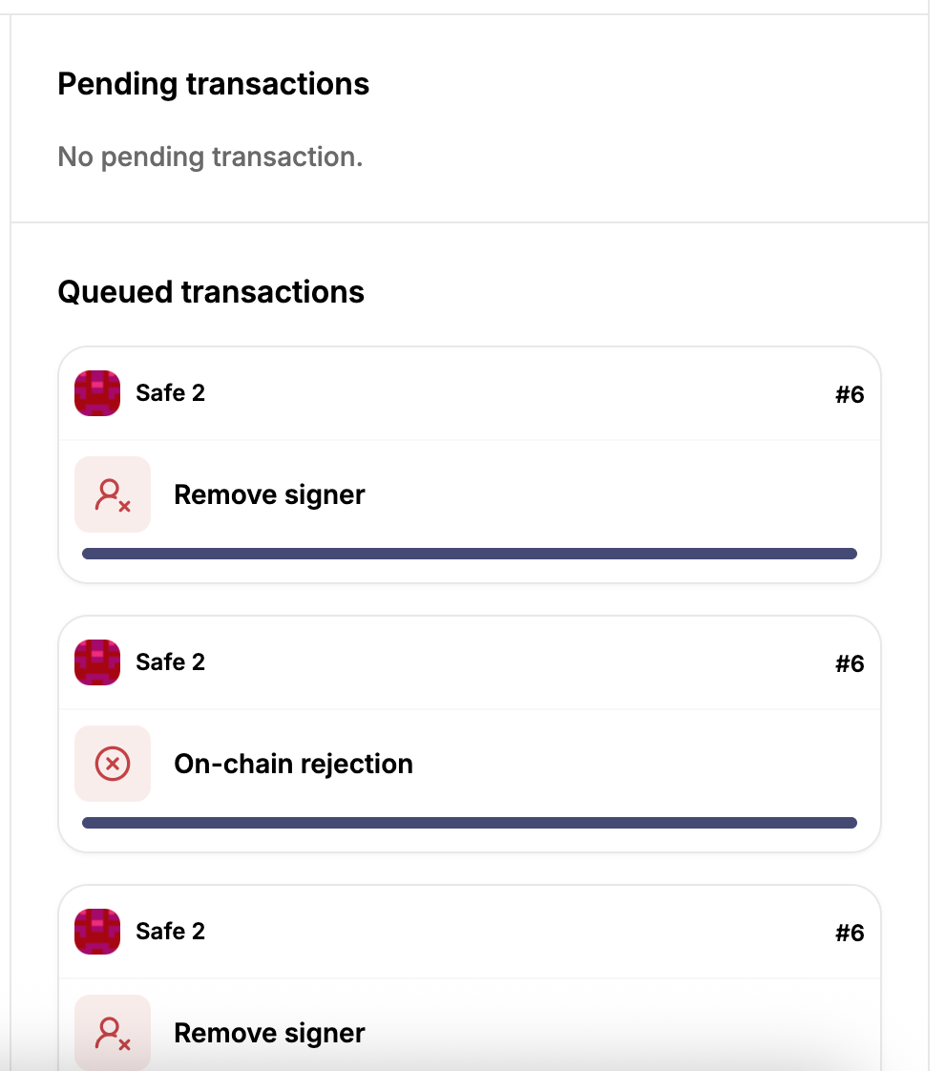The image size is (945, 1071).
Task: Click the Pending transactions heading
Action: coord(213,84)
